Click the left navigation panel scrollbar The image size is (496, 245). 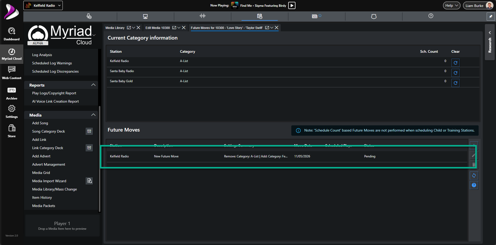(99, 159)
